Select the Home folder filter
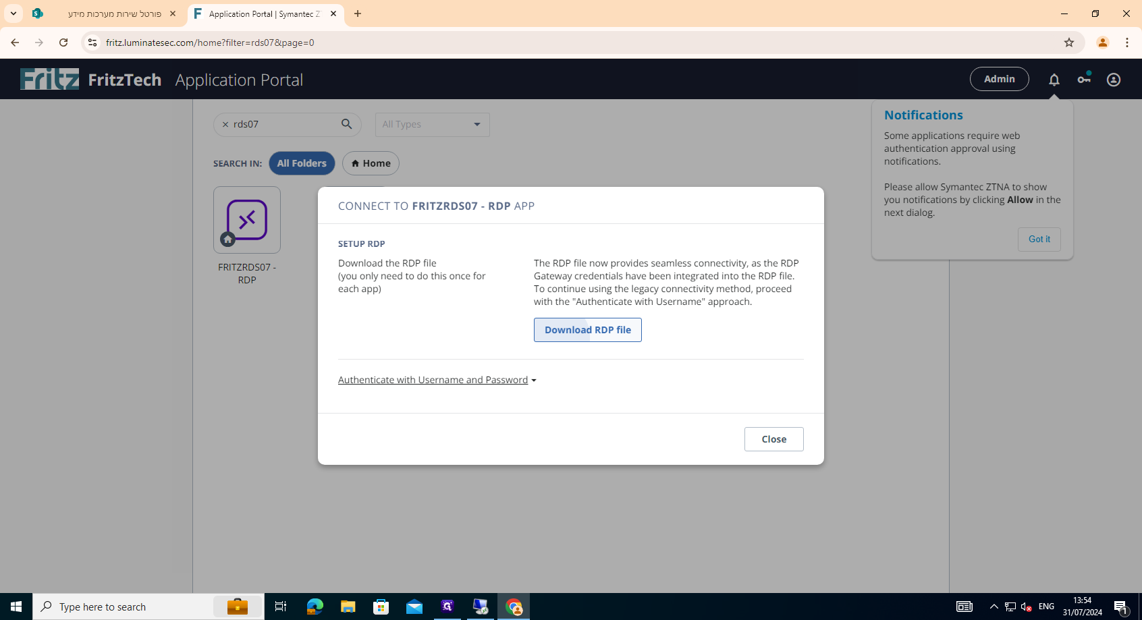Image resolution: width=1142 pixels, height=620 pixels. pyautogui.click(x=371, y=163)
